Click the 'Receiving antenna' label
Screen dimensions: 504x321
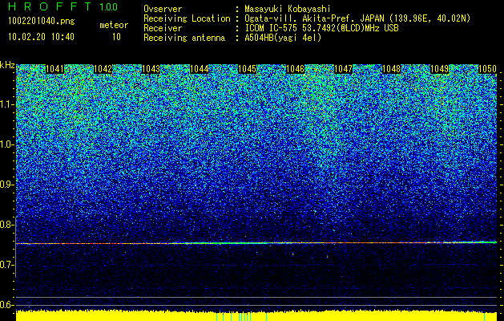pos(184,38)
